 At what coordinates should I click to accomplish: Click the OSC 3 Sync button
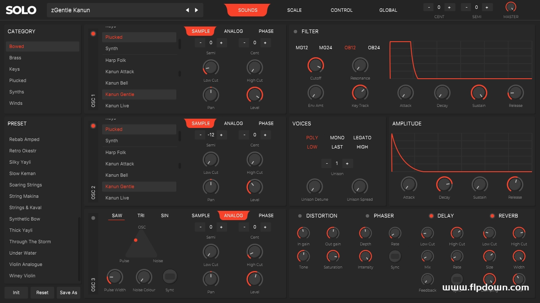click(x=170, y=277)
